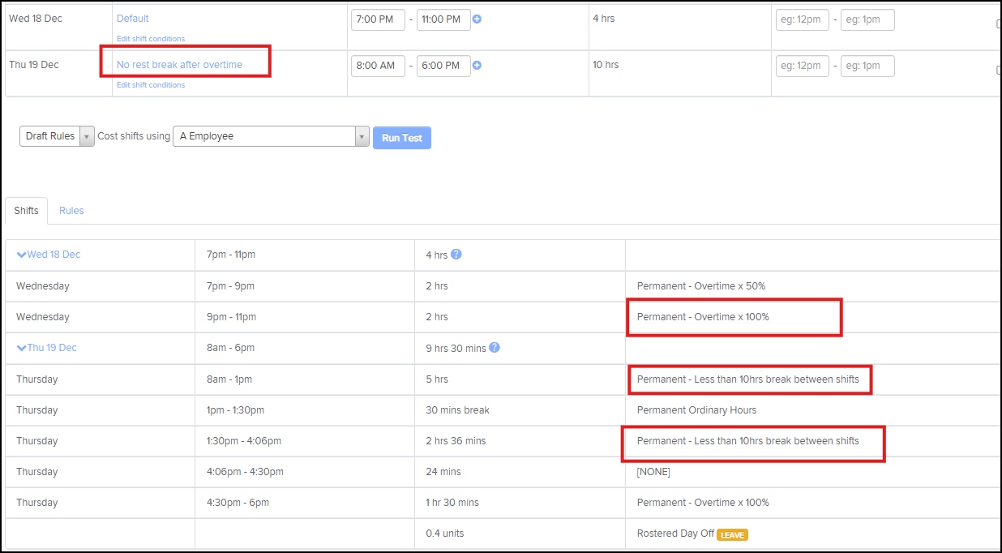Click help icon beside 9 hrs 30 mins
The height and width of the screenshot is (553, 1002).
click(x=495, y=348)
